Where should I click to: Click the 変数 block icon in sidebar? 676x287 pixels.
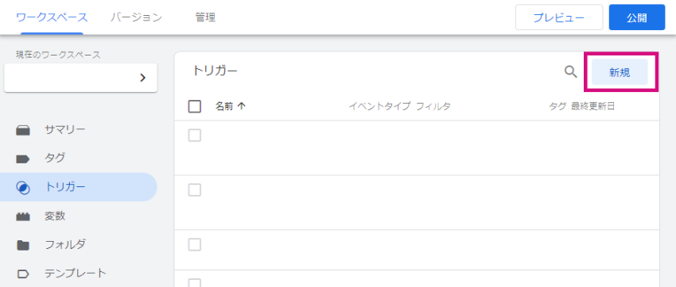click(23, 217)
